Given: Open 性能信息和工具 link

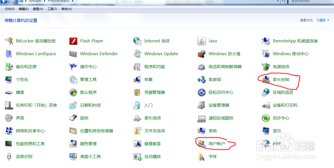Looking at the screenshot, I should pyautogui.click(x=30, y=144).
